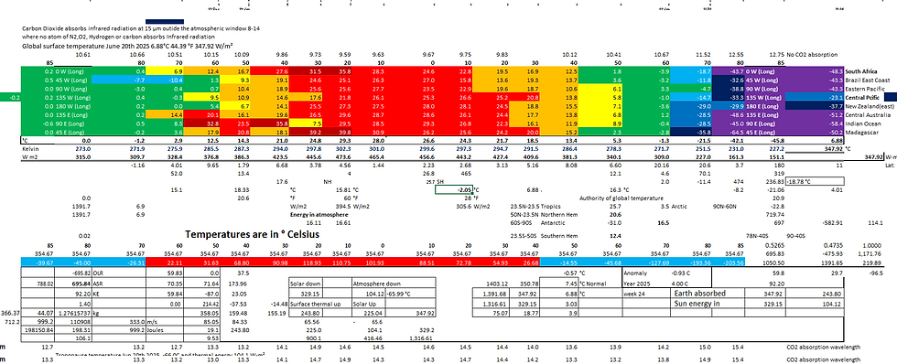Viewport: 897px width, 364px height.
Task: Click the 39.2 temperature cell
Action: tap(306, 133)
